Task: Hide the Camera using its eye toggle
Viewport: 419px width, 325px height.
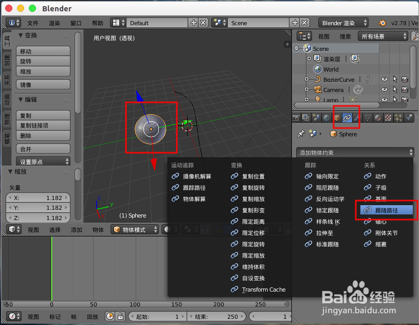Action: click(385, 90)
